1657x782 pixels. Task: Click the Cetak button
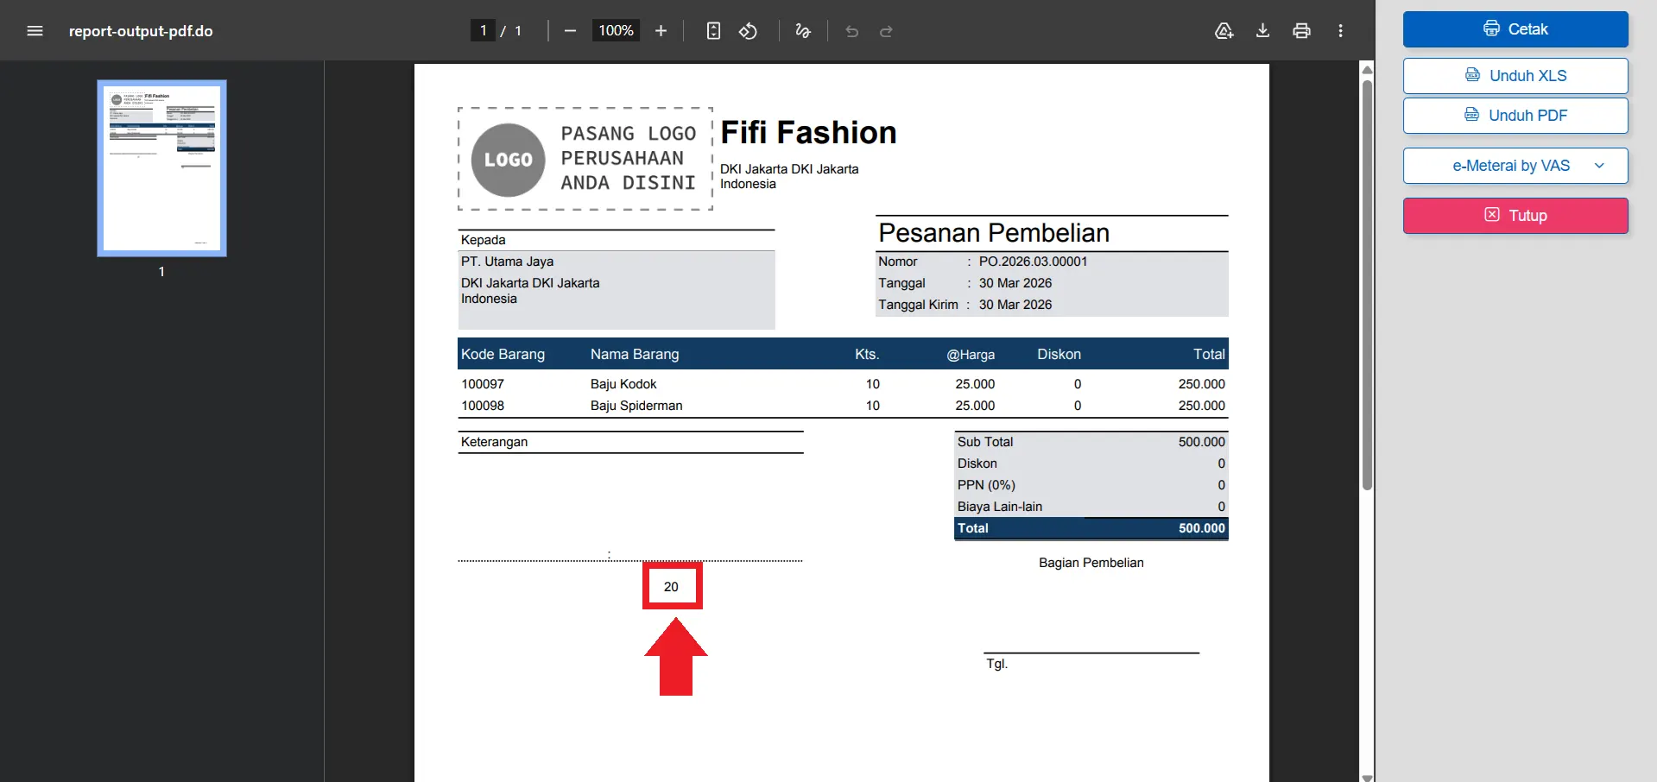[1515, 28]
